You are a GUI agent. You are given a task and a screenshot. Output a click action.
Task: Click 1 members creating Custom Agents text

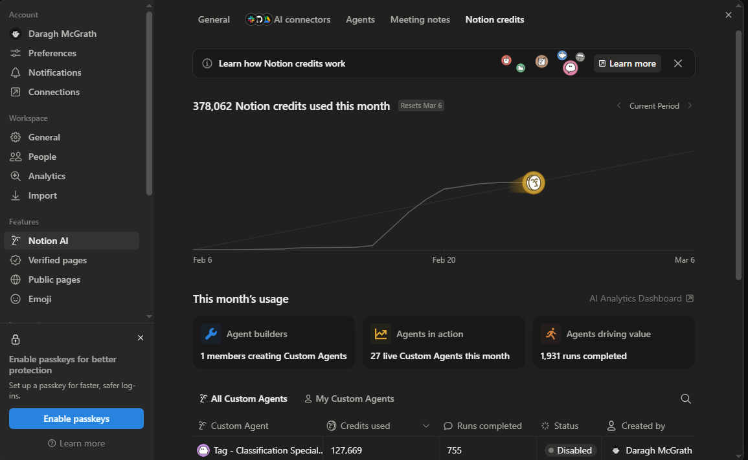point(273,356)
